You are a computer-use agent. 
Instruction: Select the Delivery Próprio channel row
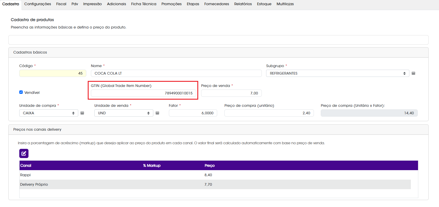(x=215, y=185)
